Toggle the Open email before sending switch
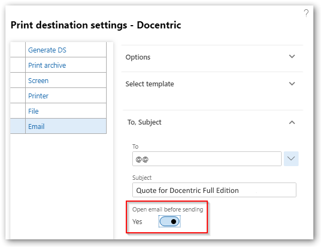The height and width of the screenshot is (247, 321). point(170,221)
